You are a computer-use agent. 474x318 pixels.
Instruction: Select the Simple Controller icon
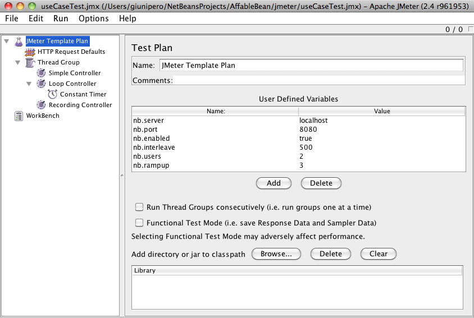coord(41,73)
